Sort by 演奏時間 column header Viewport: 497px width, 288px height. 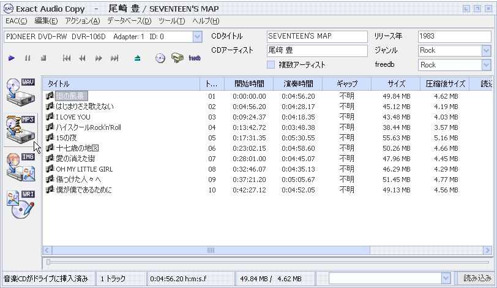298,84
